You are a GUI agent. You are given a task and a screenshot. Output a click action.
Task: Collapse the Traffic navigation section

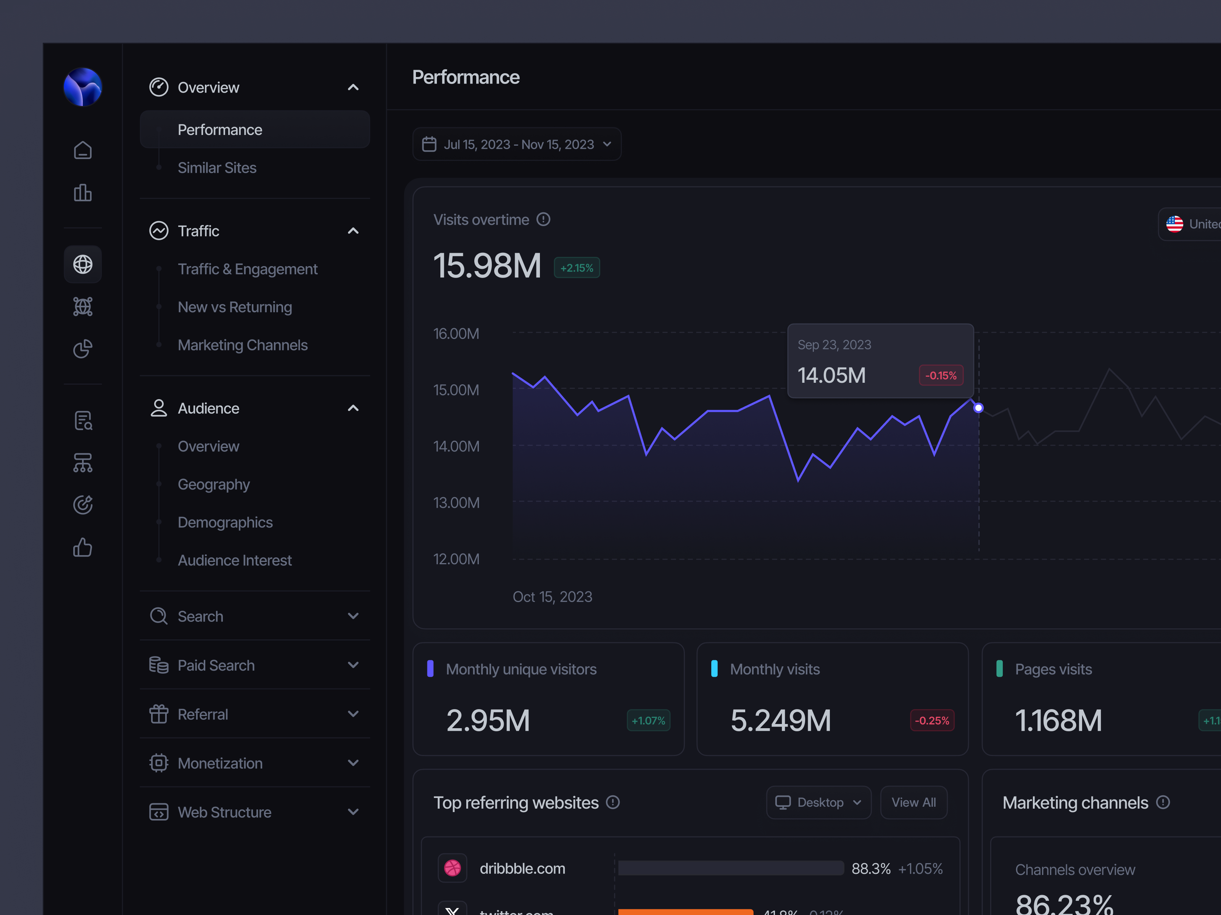point(353,231)
